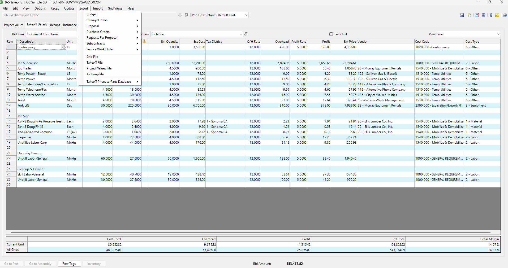Image resolution: width=508 pixels, height=268 pixels.
Task: Click the Print icon
Action: point(505,15)
